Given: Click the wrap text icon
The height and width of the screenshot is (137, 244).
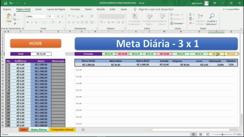Looking at the screenshot, I should [92, 16].
